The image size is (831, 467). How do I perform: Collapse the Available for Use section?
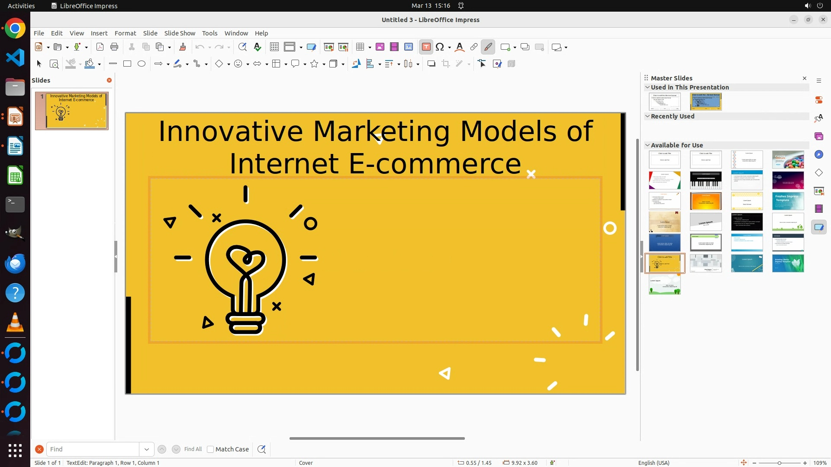pyautogui.click(x=647, y=145)
